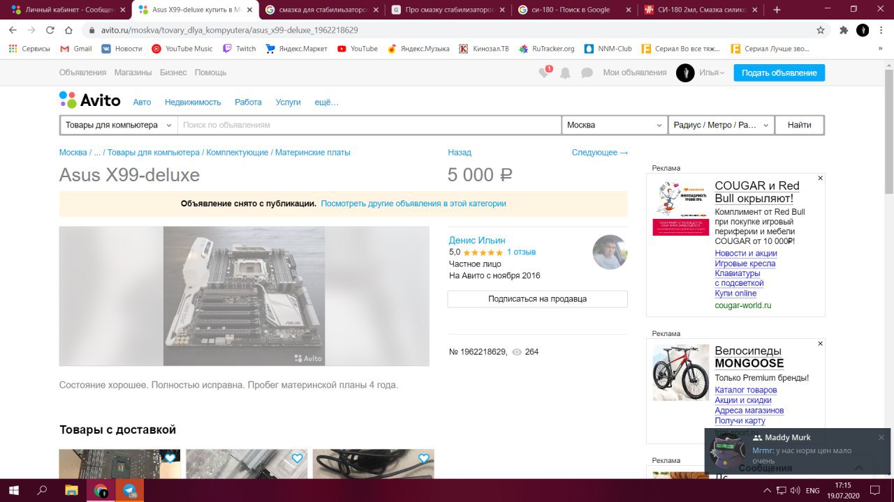Expand 'ещё…' categories menu
This screenshot has height=502, width=894.
[326, 102]
